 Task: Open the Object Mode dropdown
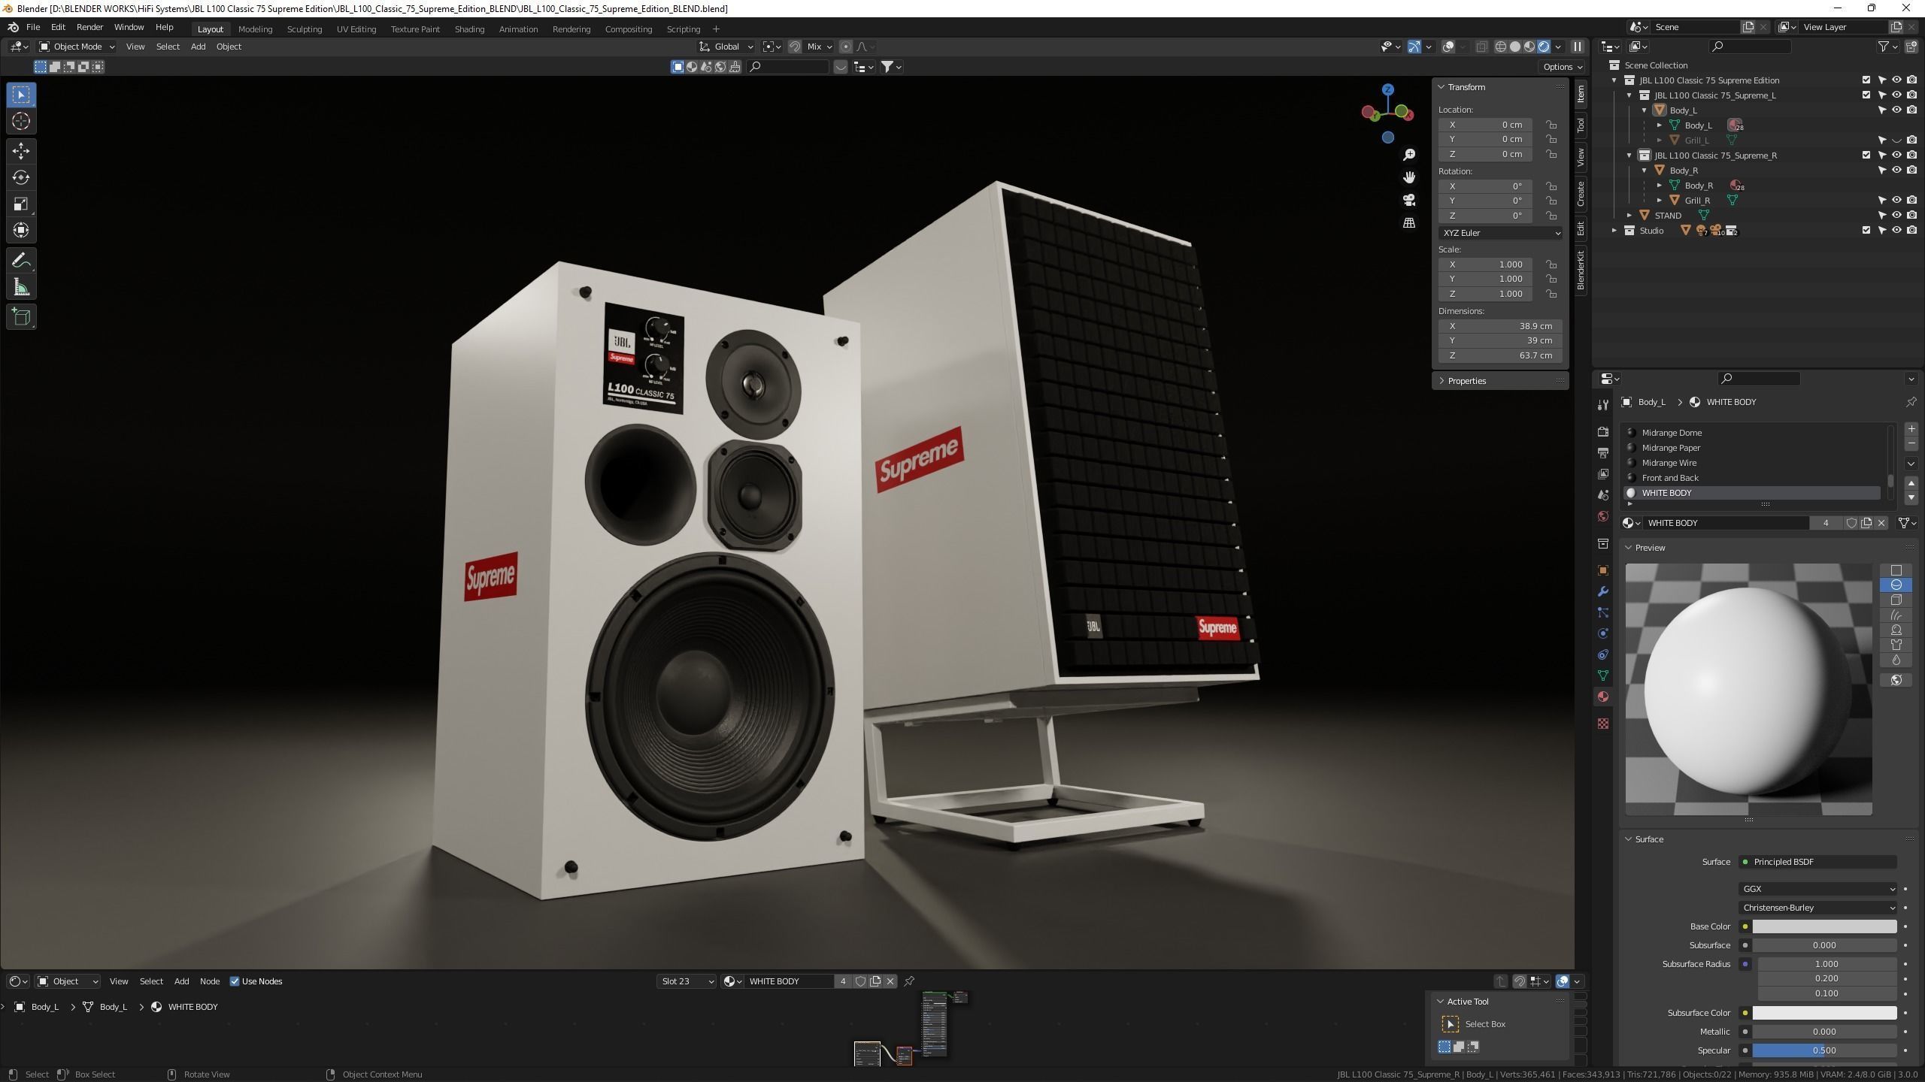click(77, 47)
